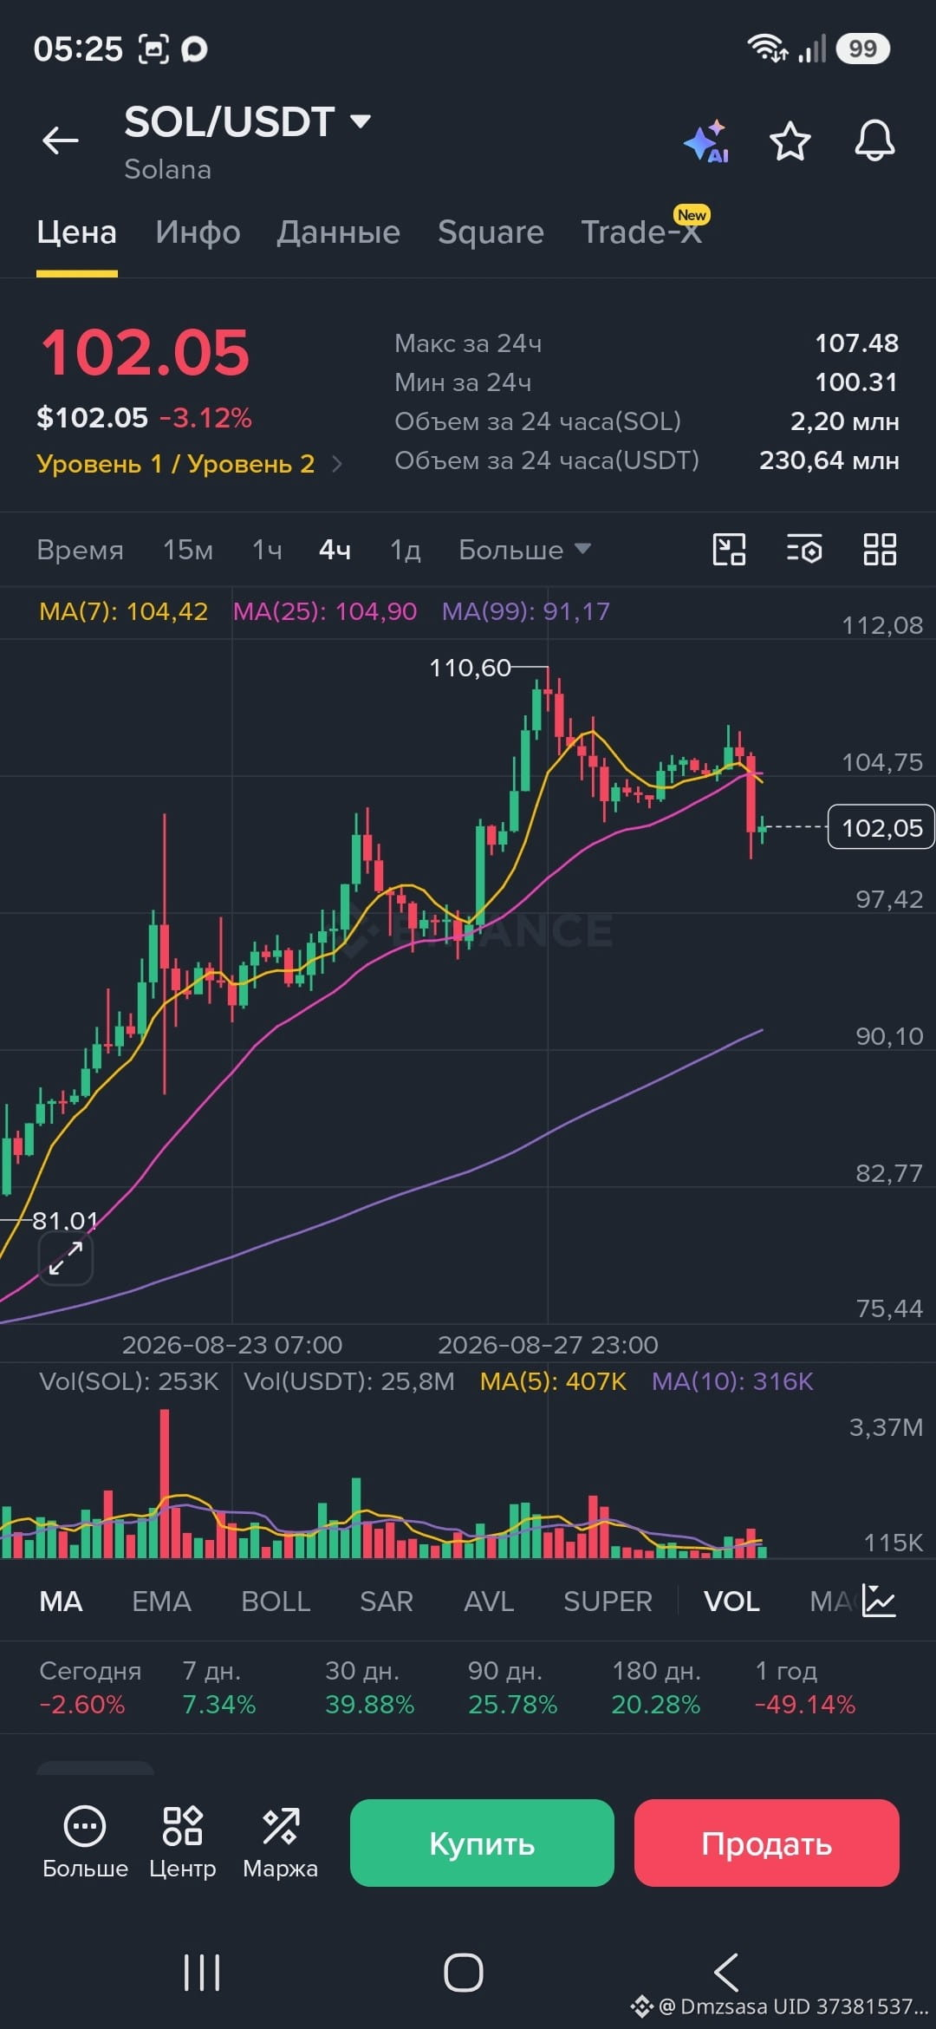Tap the 180 дн. 20.28% change

[x=656, y=1687]
